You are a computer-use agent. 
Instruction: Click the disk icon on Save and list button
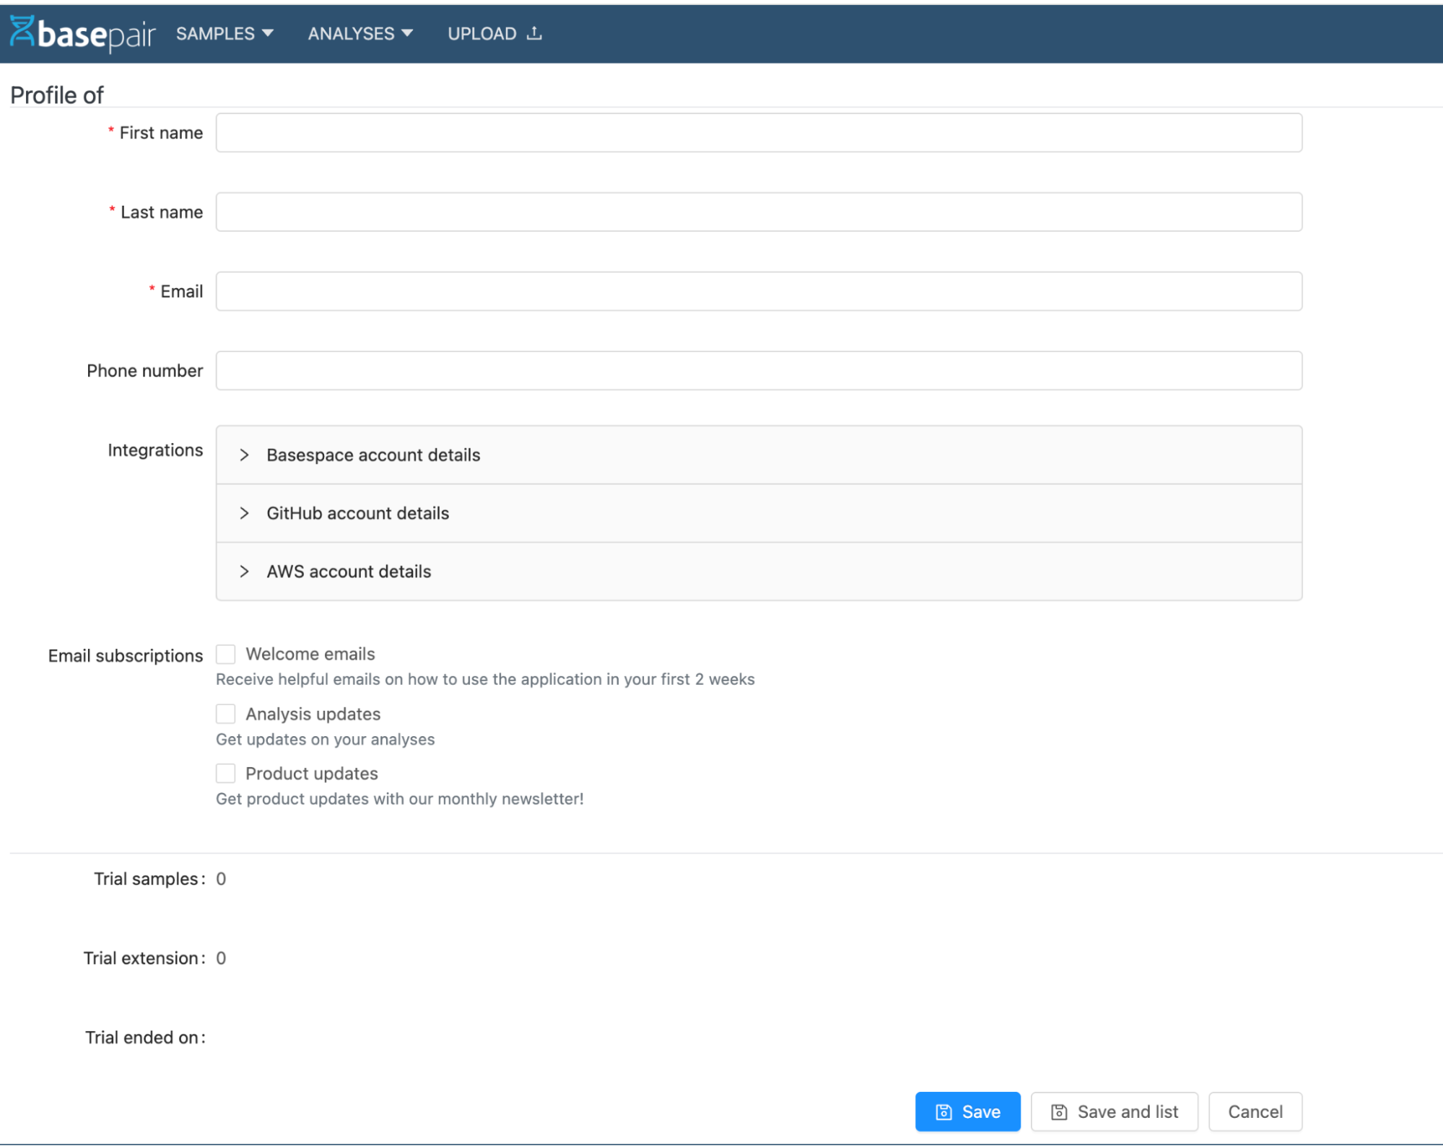[x=1059, y=1111]
